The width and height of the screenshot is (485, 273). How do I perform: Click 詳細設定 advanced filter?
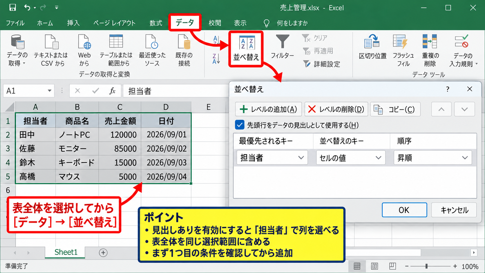point(322,64)
